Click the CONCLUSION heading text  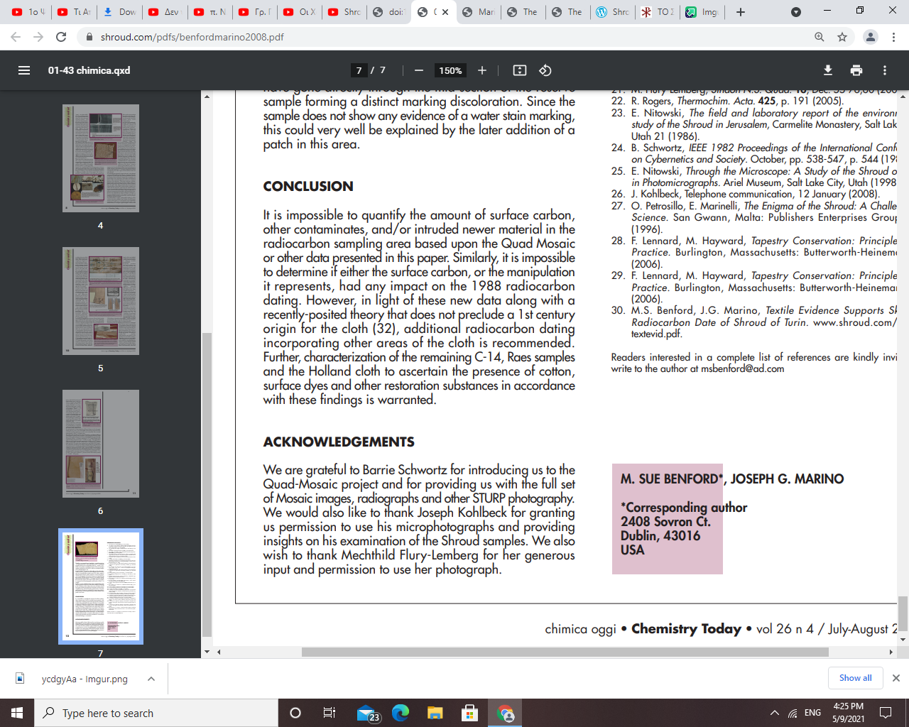pos(308,186)
